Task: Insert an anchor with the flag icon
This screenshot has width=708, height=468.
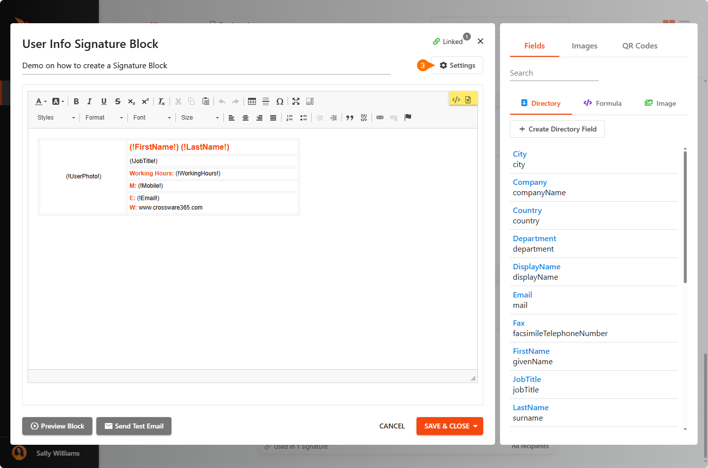Action: pos(408,118)
